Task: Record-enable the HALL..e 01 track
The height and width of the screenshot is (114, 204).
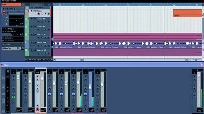Action: pos(39,37)
